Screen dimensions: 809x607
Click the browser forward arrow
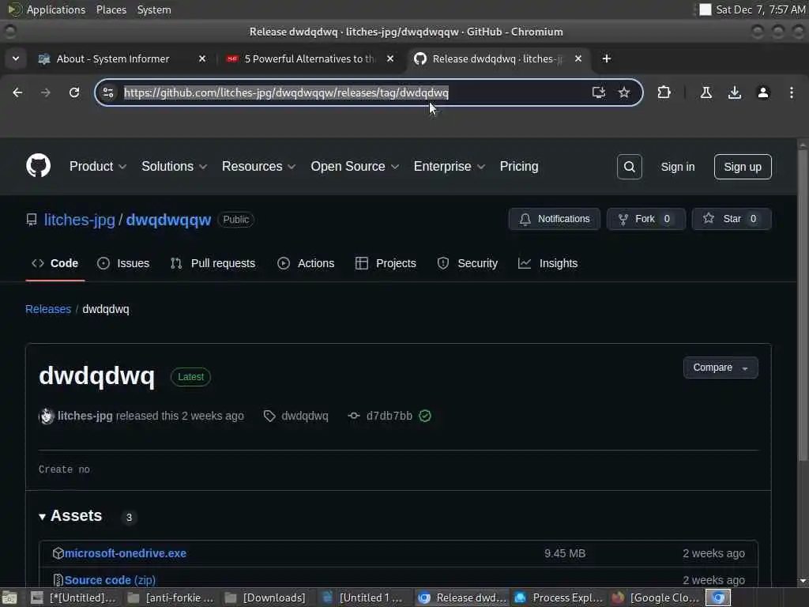[x=45, y=92]
